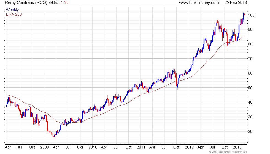Click the date 25 Feb 2013
Viewport: 270px width, 154px height.
point(236,2)
